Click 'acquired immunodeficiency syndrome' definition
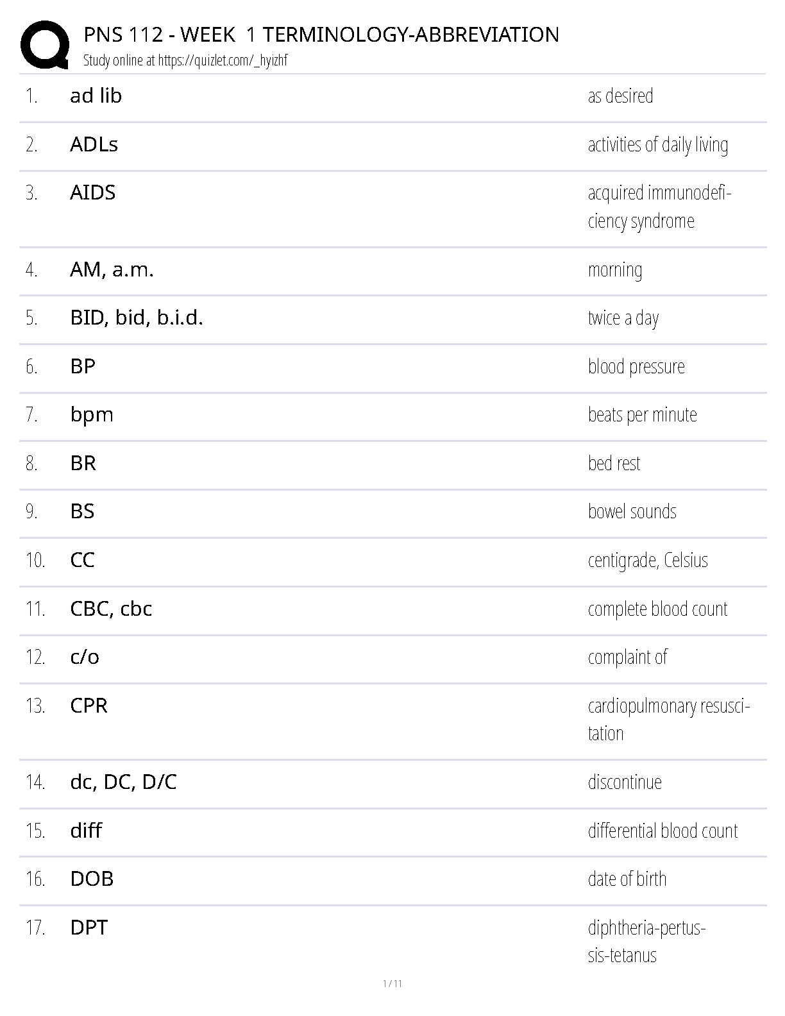 659,207
